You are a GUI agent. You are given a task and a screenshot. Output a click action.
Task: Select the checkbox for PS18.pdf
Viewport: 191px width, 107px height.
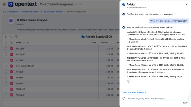[x=6, y=95]
